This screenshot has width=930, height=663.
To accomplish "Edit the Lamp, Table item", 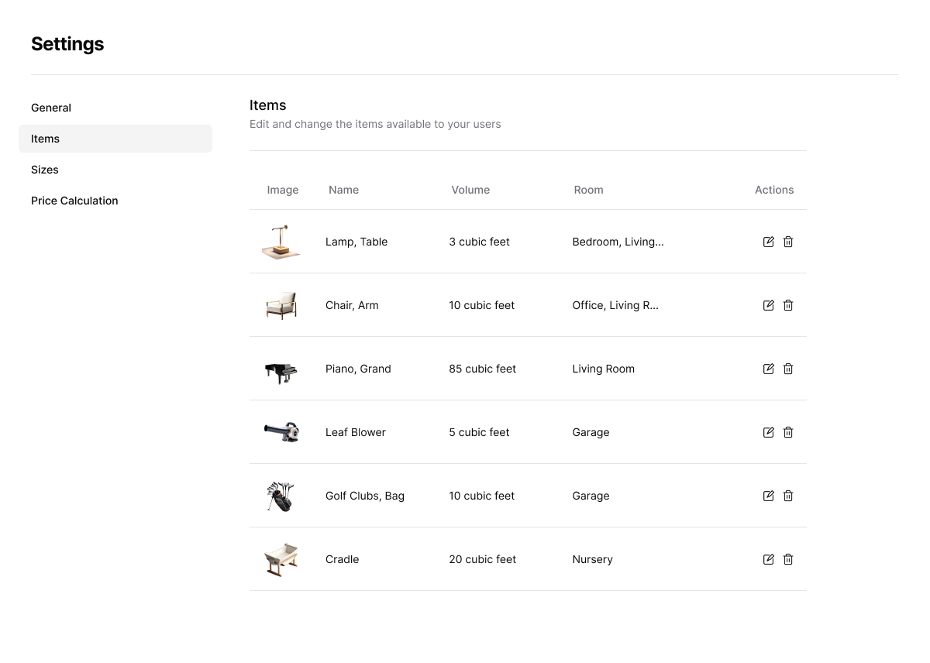I will [768, 242].
